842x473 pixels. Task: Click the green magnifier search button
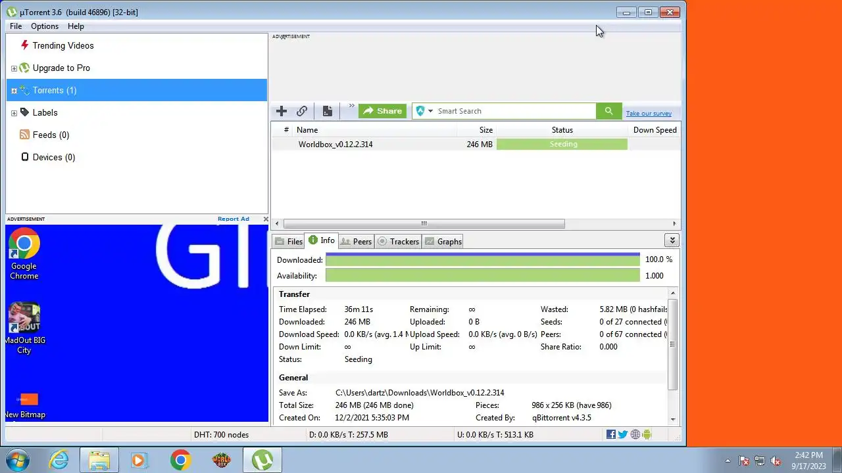[608, 111]
